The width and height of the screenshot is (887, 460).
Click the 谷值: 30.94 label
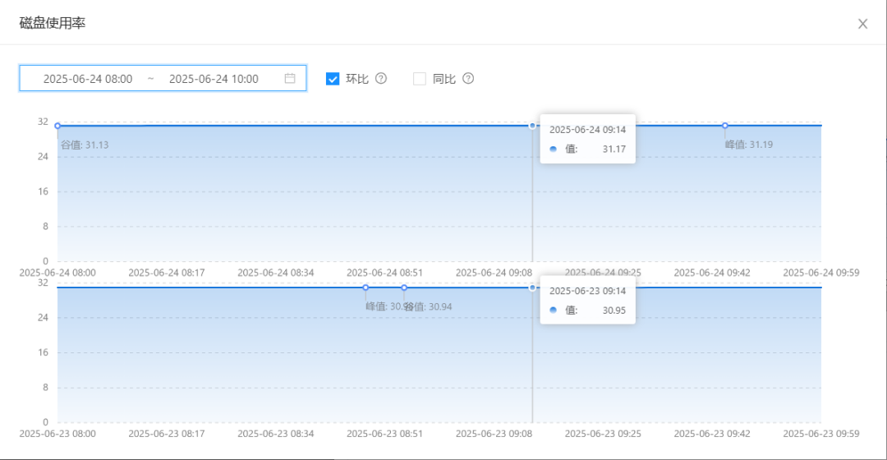point(428,306)
